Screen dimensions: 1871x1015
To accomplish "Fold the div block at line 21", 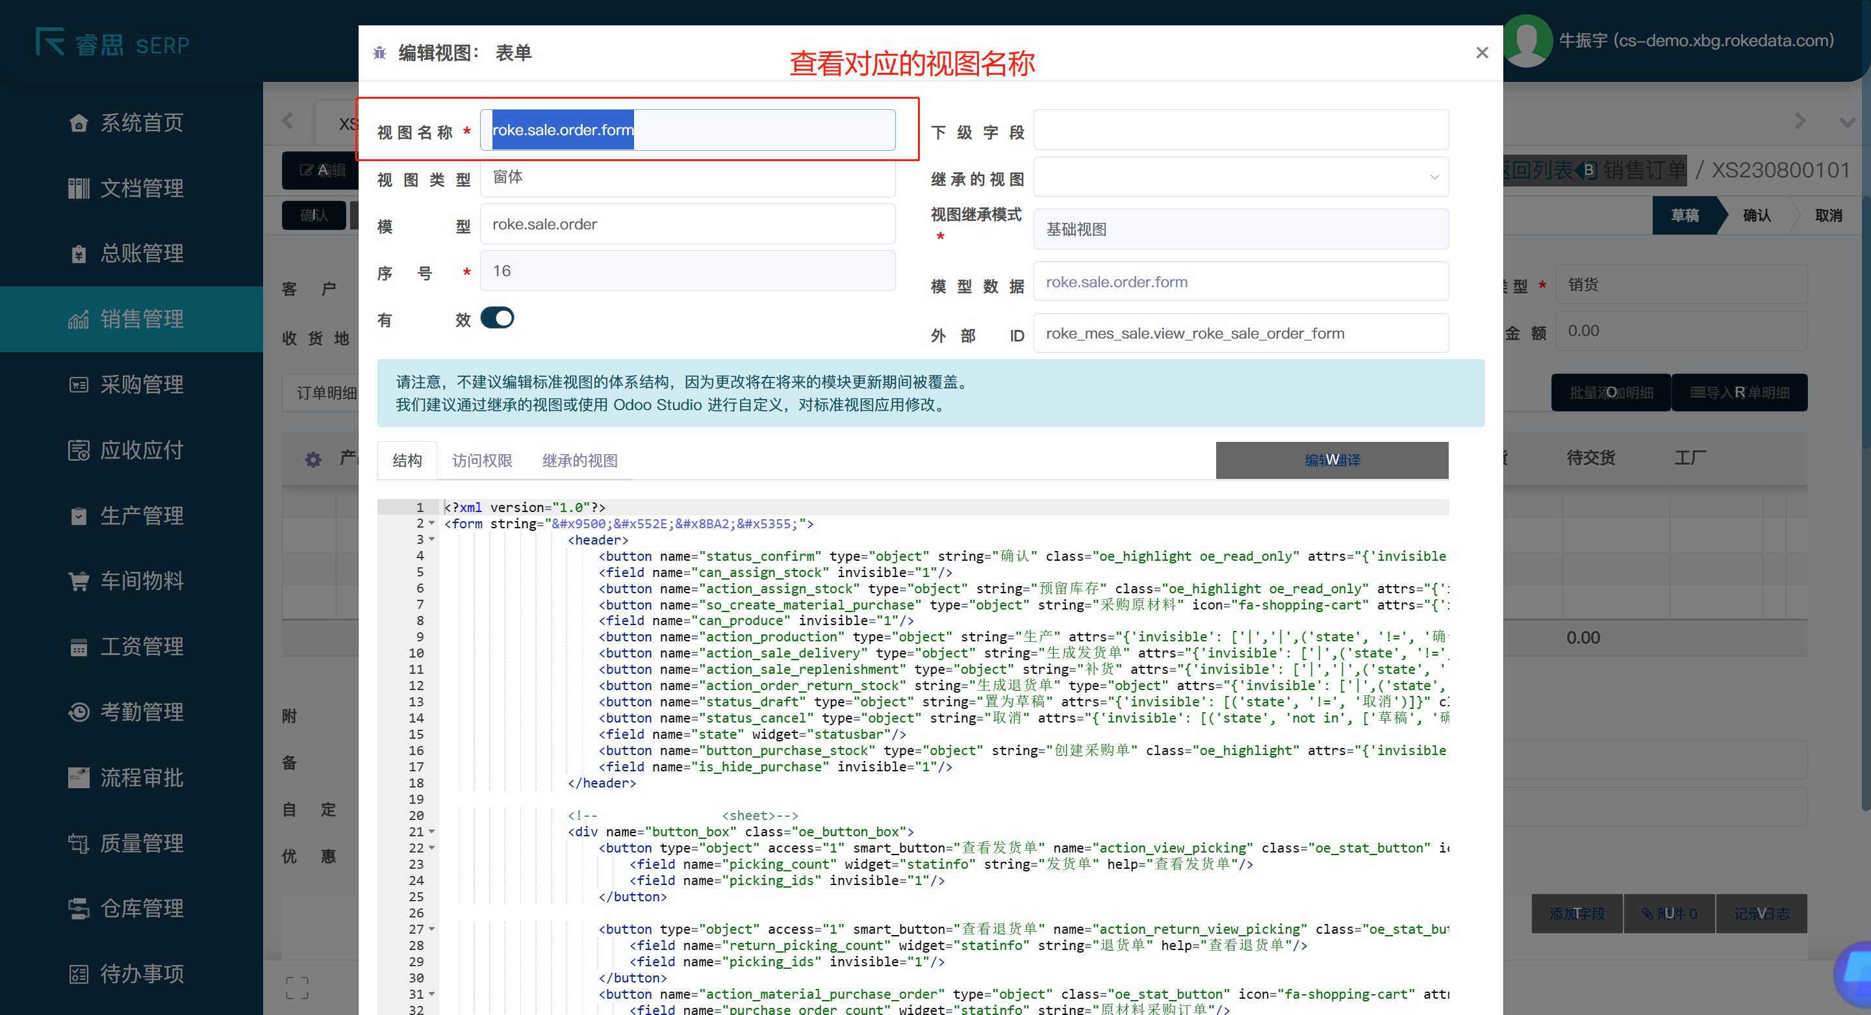I will click(432, 831).
